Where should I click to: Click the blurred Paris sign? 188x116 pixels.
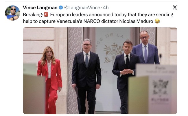pos(156,70)
